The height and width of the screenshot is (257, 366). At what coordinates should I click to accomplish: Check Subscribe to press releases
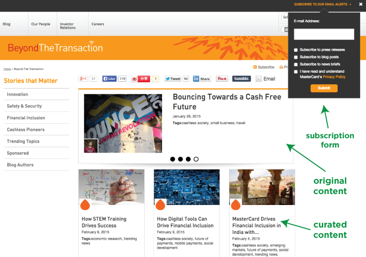[296, 50]
